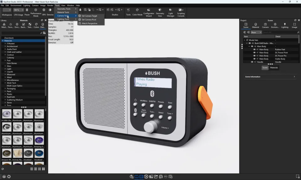The image size is (301, 180).
Task: Toggle visibility of DC Power Print part
Action: (254, 53)
